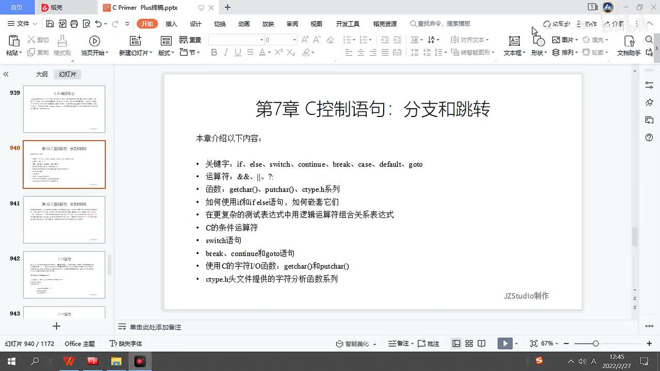Click the search commands field 查找命令
Image resolution: width=660 pixels, height=371 pixels.
tap(440, 24)
